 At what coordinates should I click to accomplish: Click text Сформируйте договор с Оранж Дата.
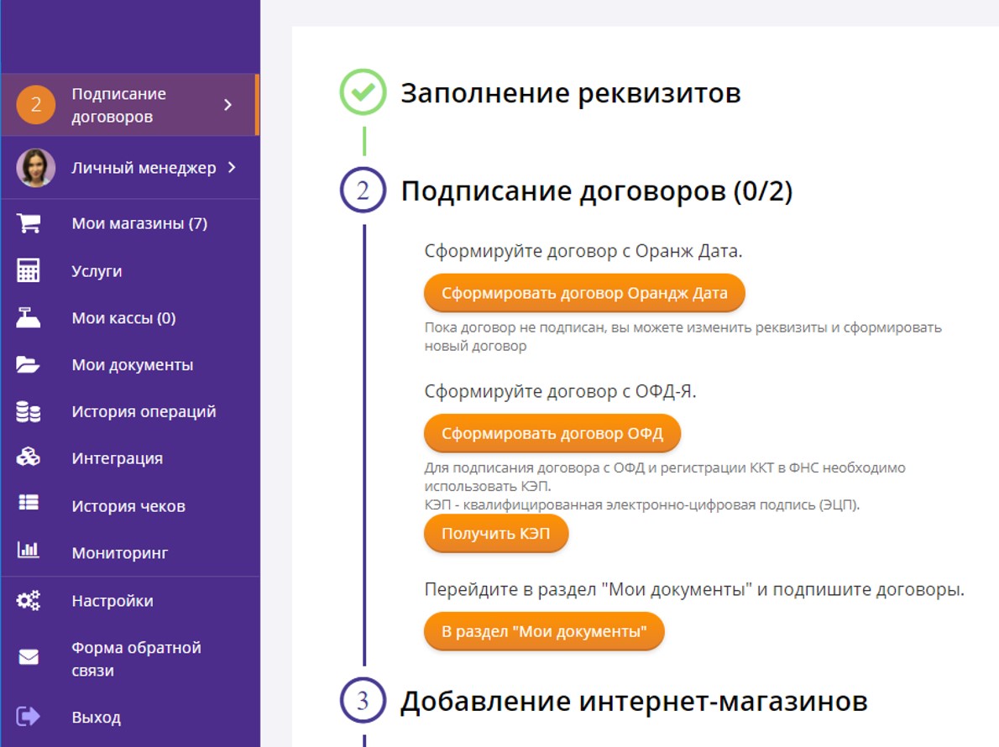point(583,251)
